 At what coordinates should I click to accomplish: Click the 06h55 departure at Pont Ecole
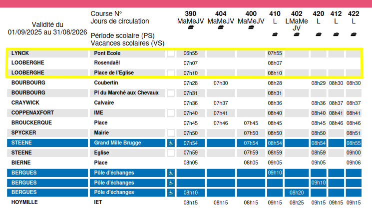pyautogui.click(x=191, y=53)
